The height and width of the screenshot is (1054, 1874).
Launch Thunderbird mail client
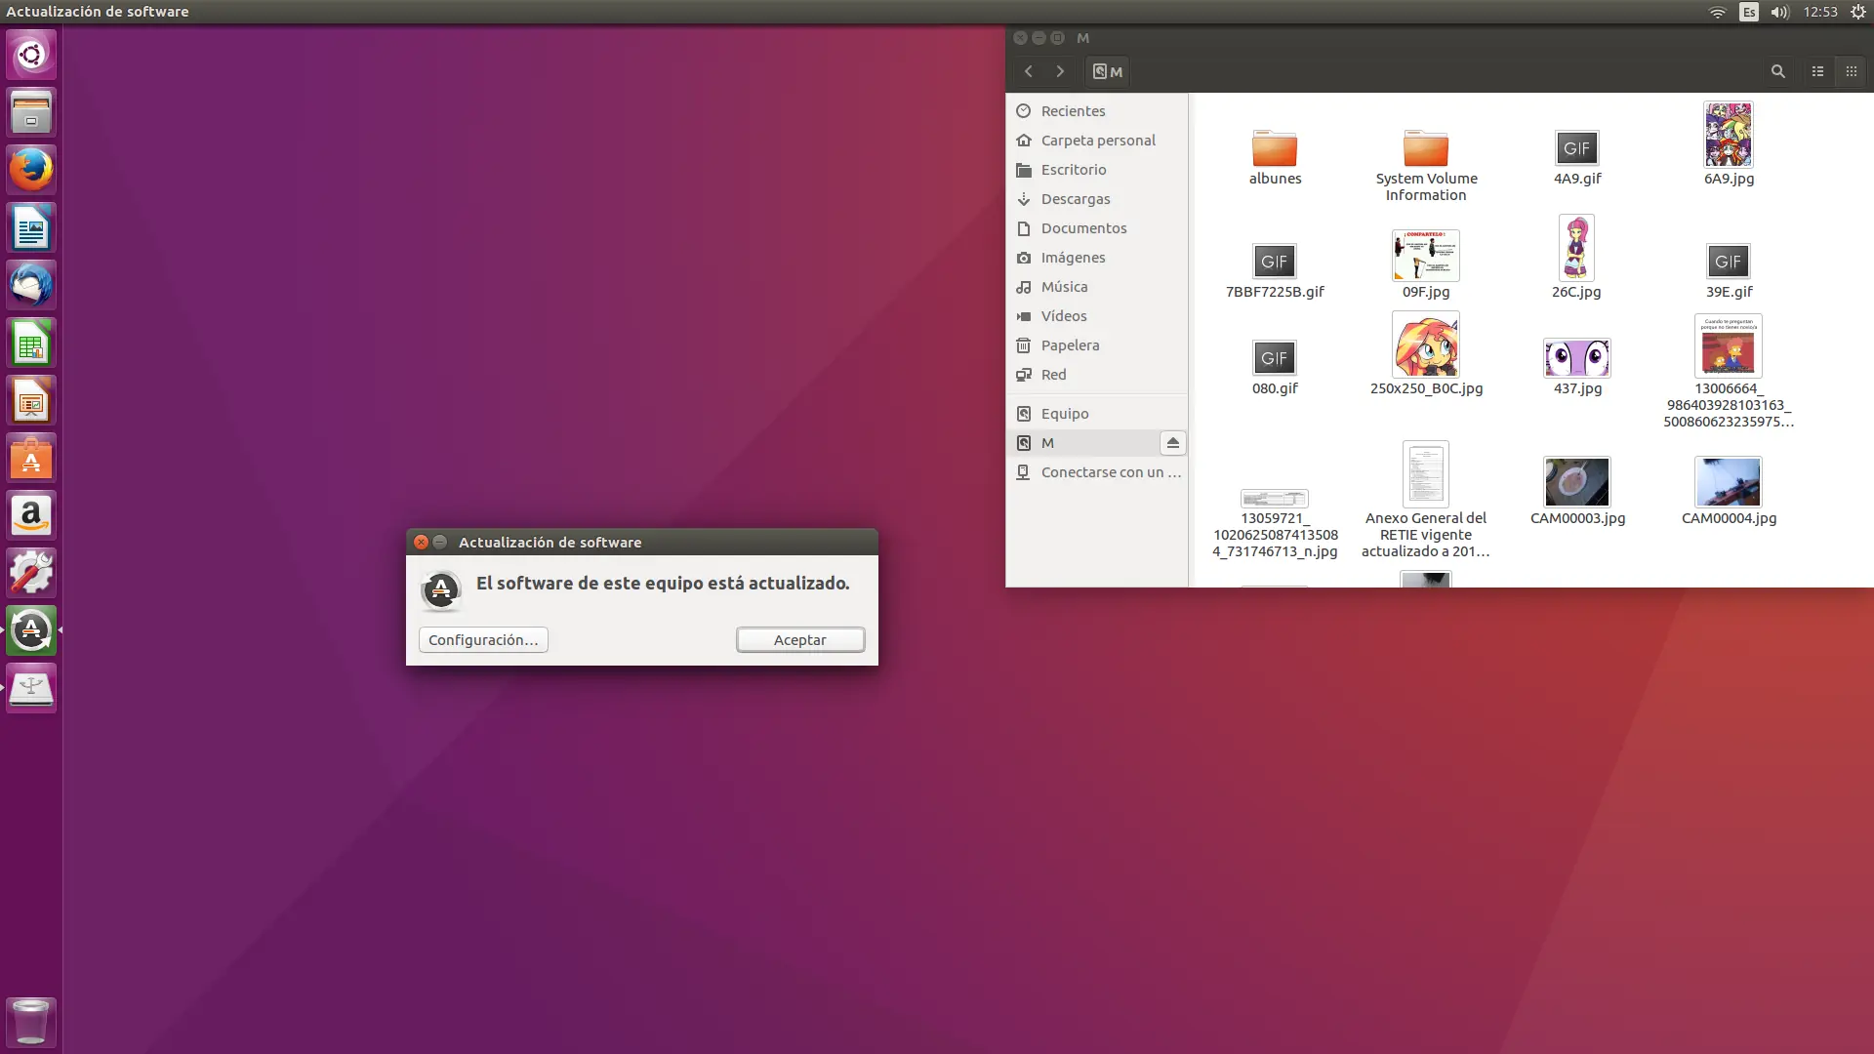click(x=30, y=284)
